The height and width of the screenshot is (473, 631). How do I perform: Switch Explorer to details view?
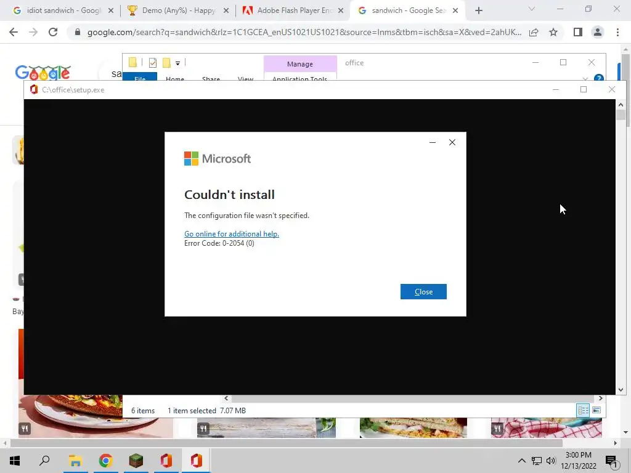coord(583,410)
